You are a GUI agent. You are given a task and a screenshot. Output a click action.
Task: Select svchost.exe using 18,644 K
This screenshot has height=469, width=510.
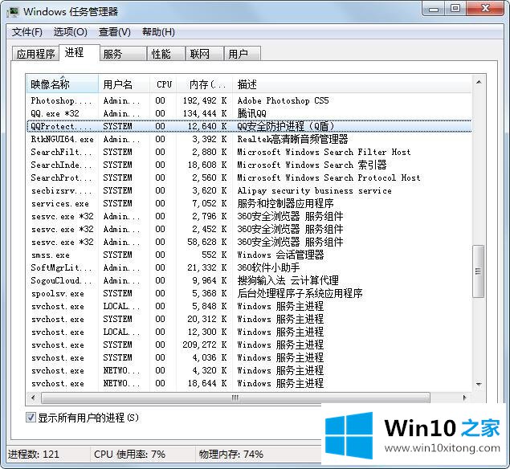click(x=249, y=383)
